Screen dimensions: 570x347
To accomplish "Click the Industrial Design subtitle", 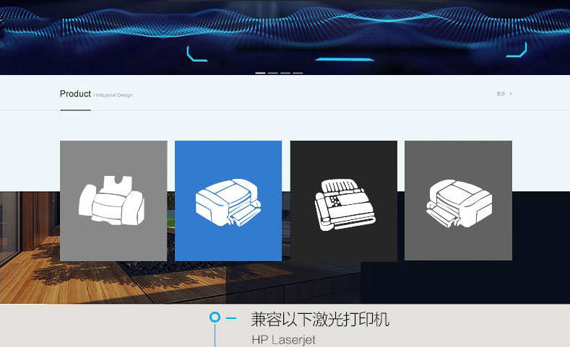I will 113,95.
